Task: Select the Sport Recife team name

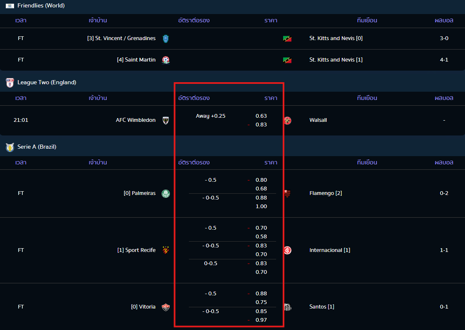Action: (136, 250)
